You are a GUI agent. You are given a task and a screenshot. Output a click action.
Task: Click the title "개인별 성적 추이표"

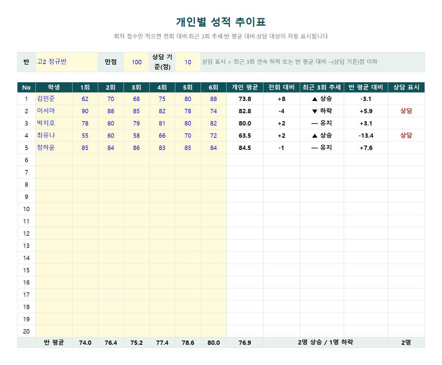click(x=221, y=22)
